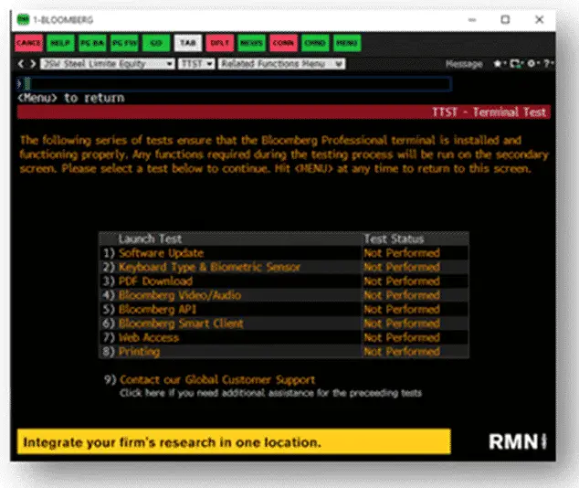The height and width of the screenshot is (488, 579).
Task: Launch the PDF Download test
Action: 155,281
